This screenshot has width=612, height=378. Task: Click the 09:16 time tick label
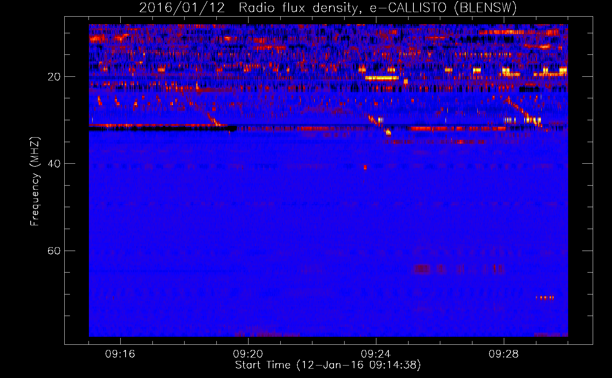coord(120,354)
